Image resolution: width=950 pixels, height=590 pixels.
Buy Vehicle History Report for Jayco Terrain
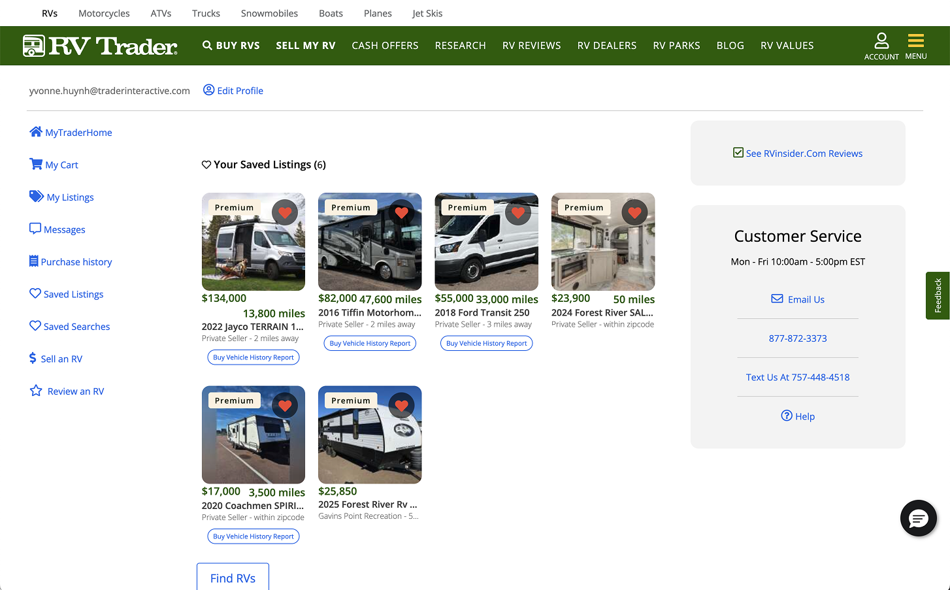tap(254, 357)
